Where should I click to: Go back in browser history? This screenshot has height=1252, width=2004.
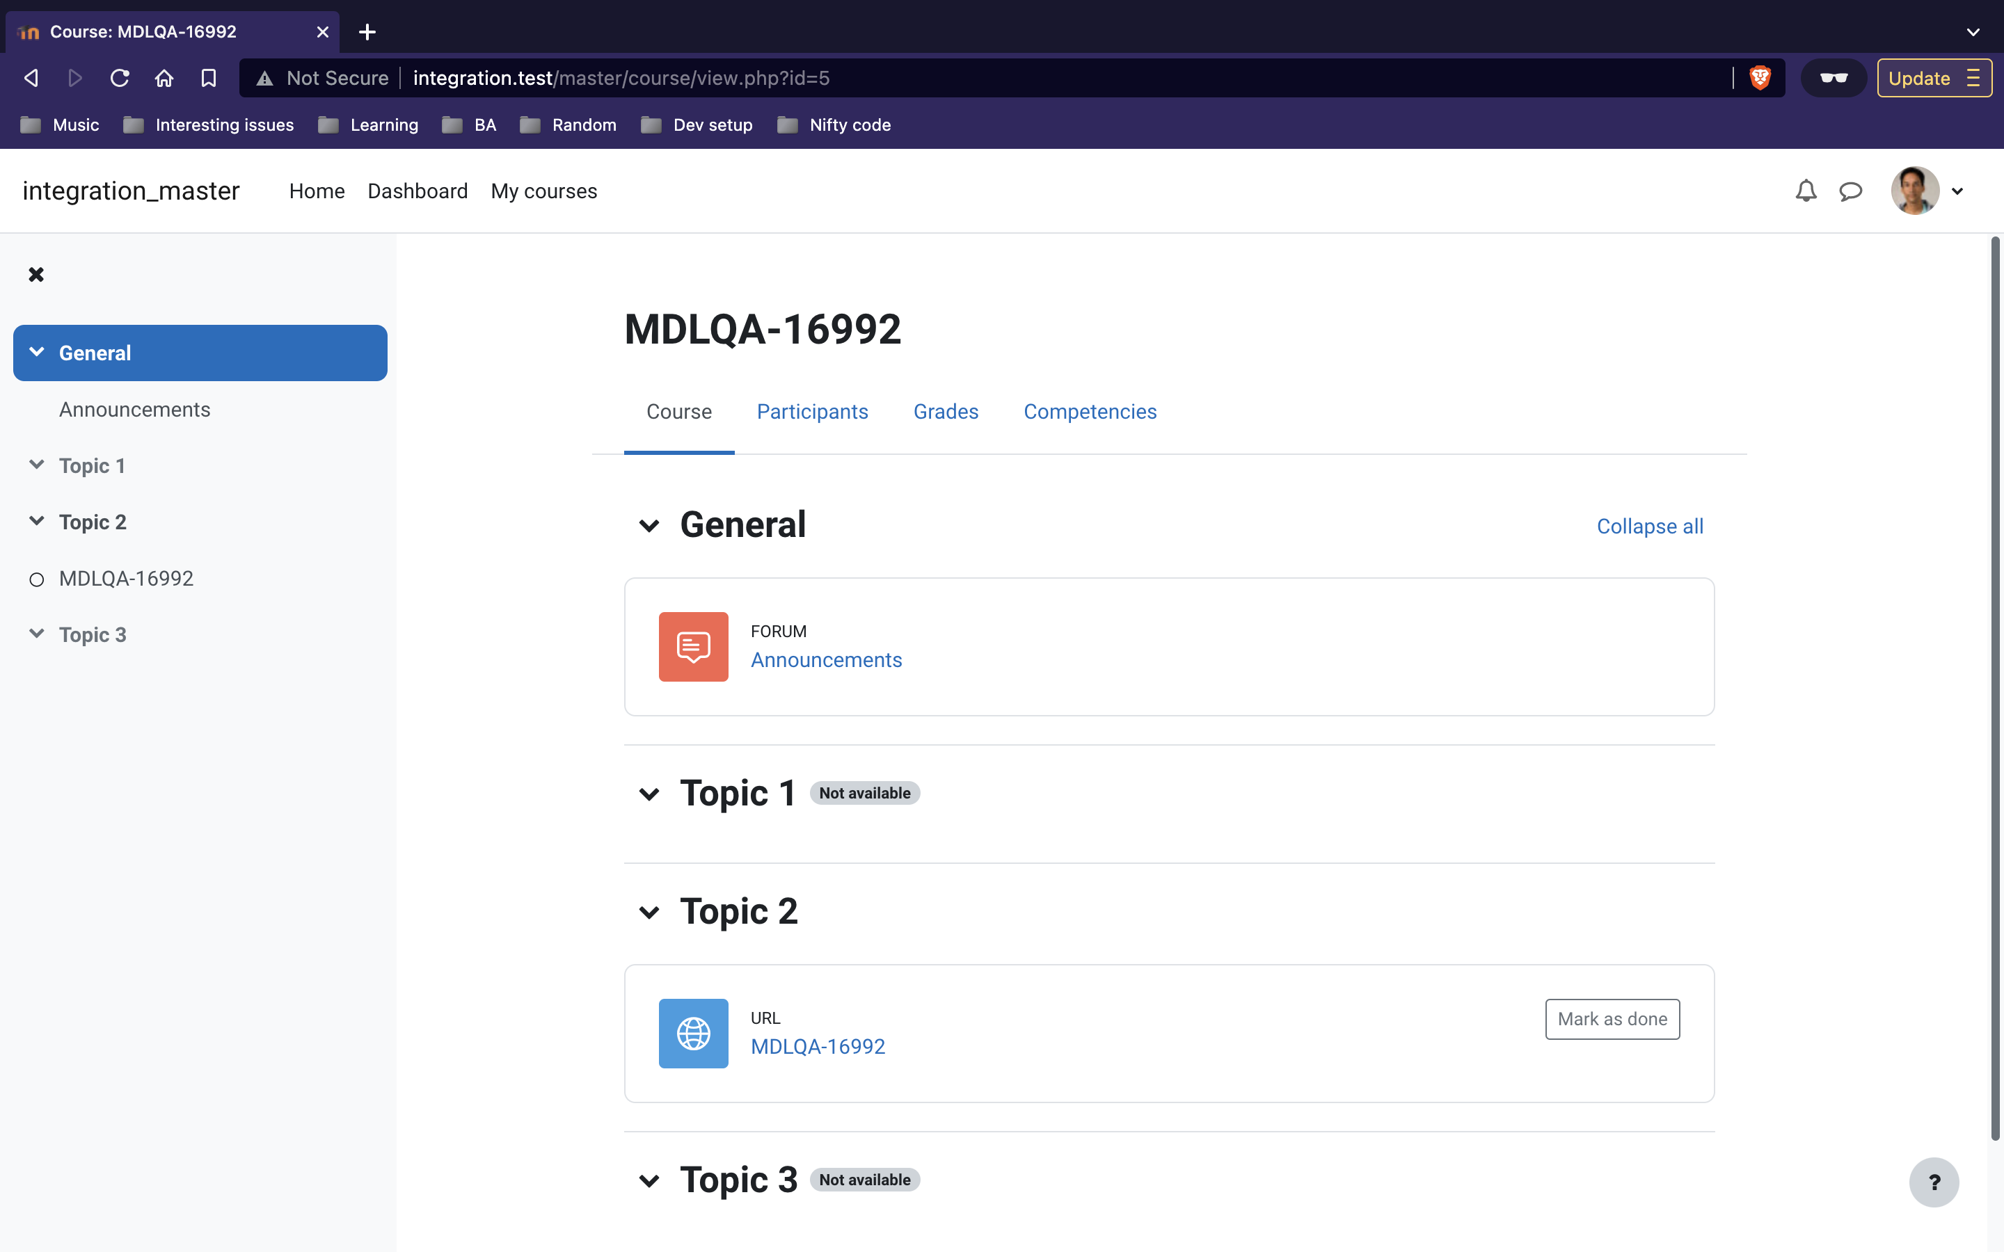coord(31,78)
